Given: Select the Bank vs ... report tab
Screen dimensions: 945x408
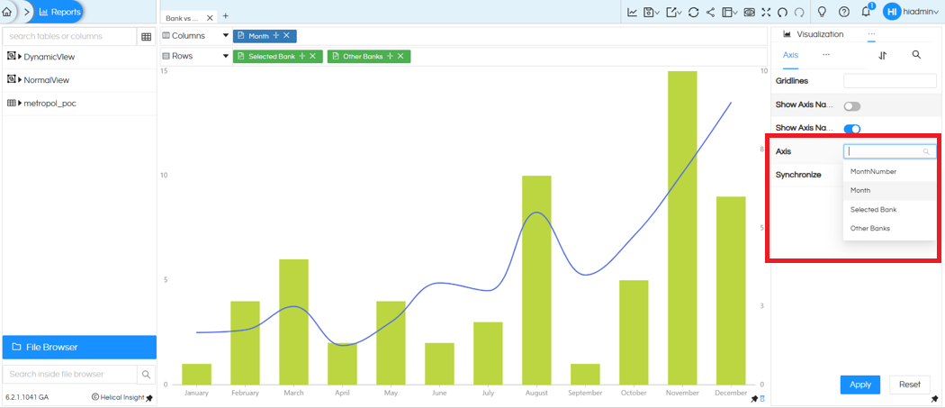Looking at the screenshot, I should point(182,18).
